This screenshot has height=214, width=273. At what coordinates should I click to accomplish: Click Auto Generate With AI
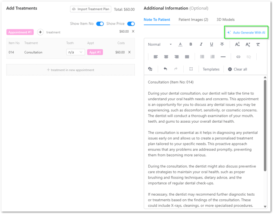pos(246,33)
